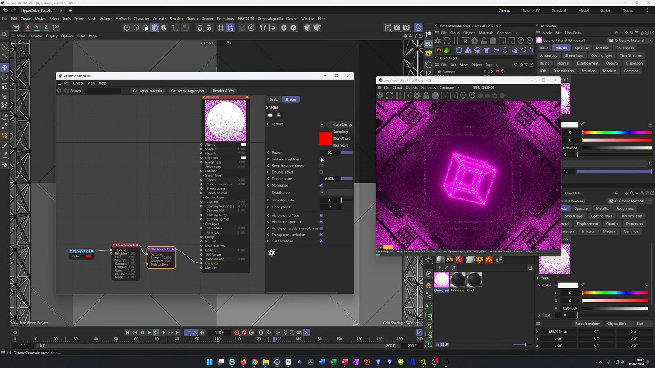Screen dimensions: 655x368
Task: Toggle autokeying in the timeline bar
Action: pos(244,332)
